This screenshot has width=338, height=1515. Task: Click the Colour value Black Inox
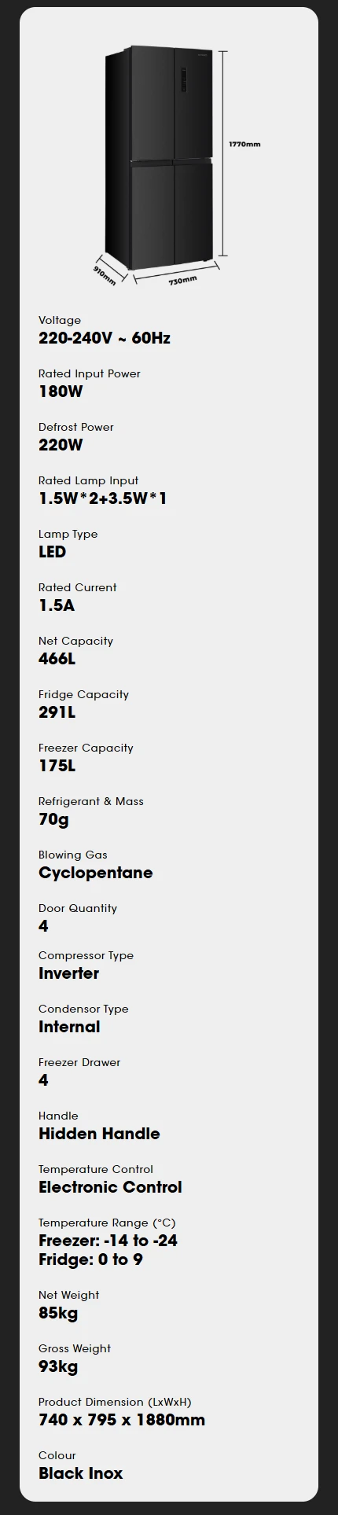[81, 1473]
